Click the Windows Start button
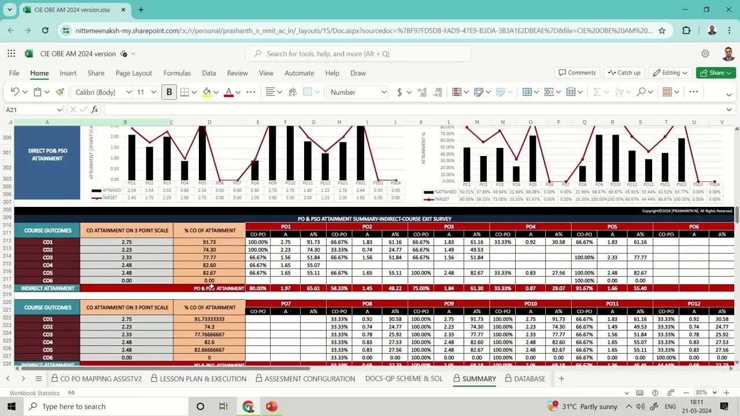 pos(12,406)
